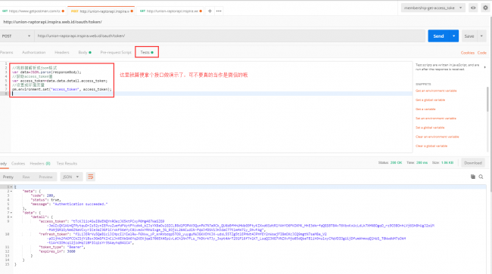Click status 200 OK text
Screen dimensions: 492x274
coord(396,162)
